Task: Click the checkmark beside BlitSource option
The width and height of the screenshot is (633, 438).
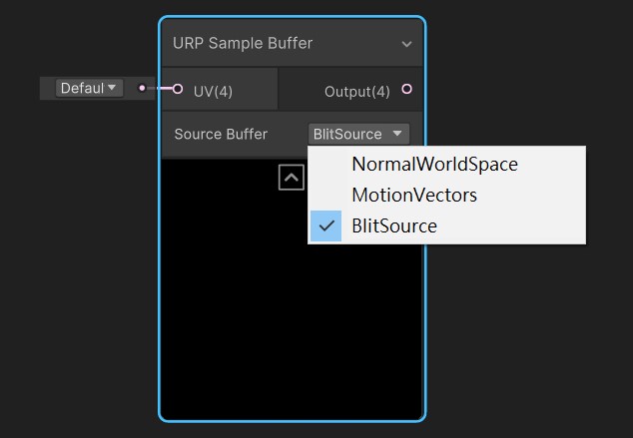Action: pyautogui.click(x=326, y=225)
